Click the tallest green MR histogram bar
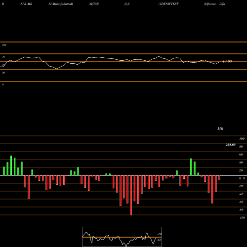 tap(11, 165)
